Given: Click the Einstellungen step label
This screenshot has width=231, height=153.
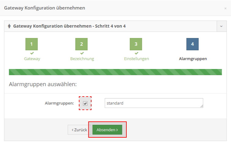Looking at the screenshot, I should (x=136, y=59).
